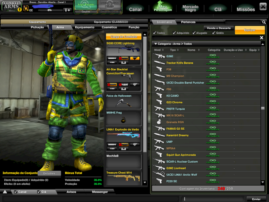269x202 pixels.
Task: Click the P220 SE pistol icon
Action: pos(159,181)
